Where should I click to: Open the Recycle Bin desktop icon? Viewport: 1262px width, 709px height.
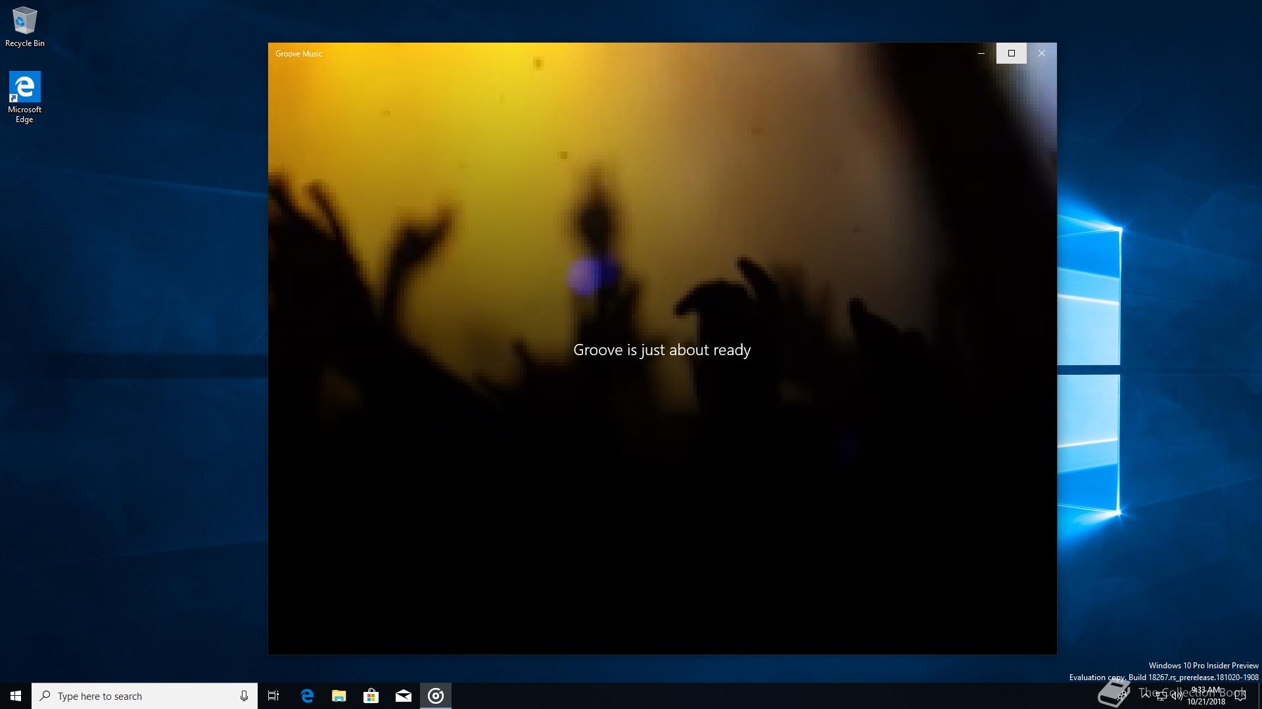pos(24,27)
